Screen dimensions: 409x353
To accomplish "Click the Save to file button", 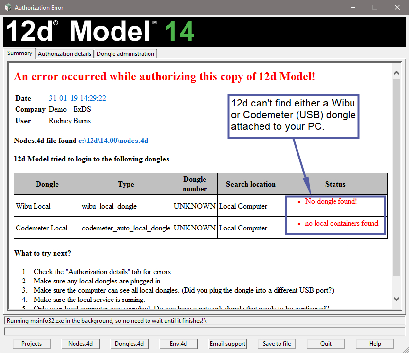I will [277, 344].
